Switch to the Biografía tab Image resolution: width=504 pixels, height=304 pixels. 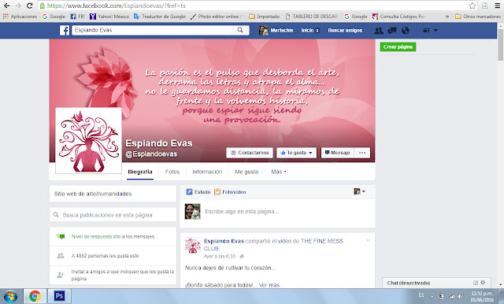click(x=140, y=172)
